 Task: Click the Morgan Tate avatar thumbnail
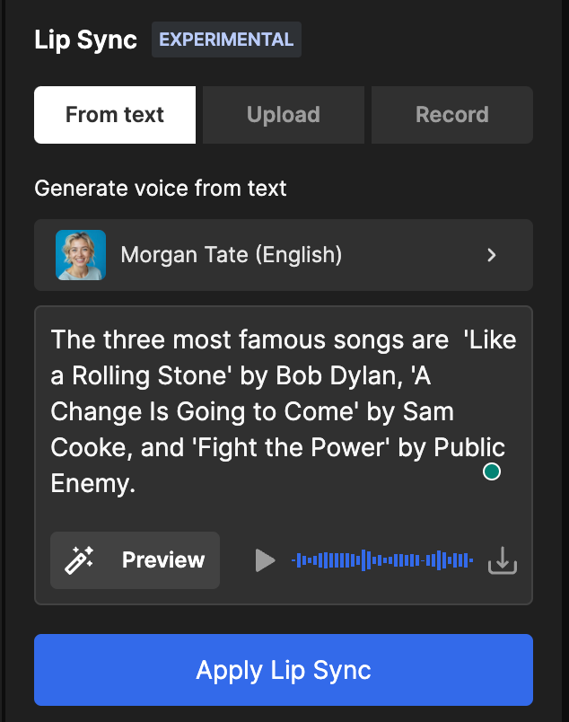[81, 255]
